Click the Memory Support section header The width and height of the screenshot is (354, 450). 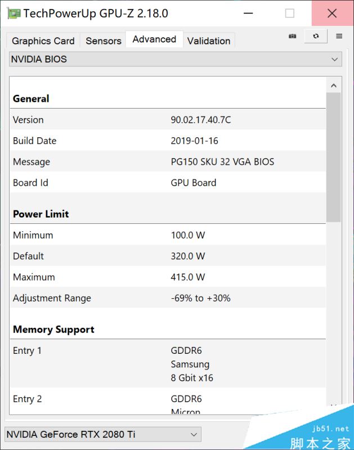pos(53,330)
